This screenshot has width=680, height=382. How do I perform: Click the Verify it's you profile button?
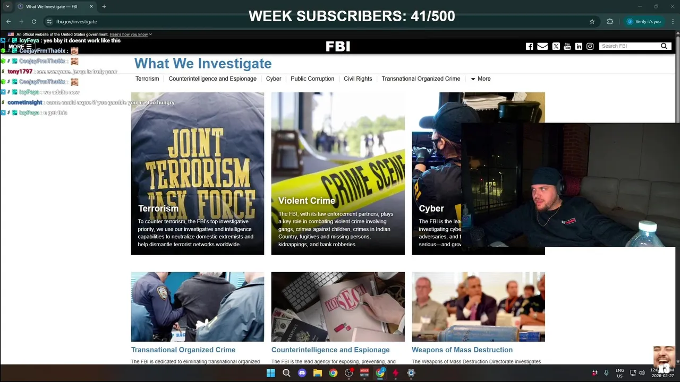coord(644,22)
